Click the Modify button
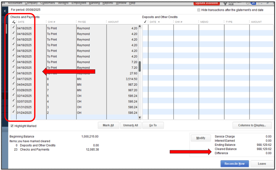The height and width of the screenshot is (170, 276). [x=201, y=138]
